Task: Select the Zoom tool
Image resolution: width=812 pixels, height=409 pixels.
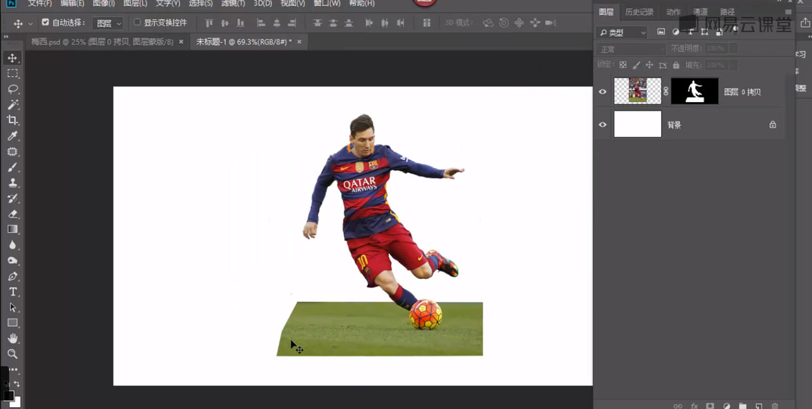Action: (x=13, y=354)
